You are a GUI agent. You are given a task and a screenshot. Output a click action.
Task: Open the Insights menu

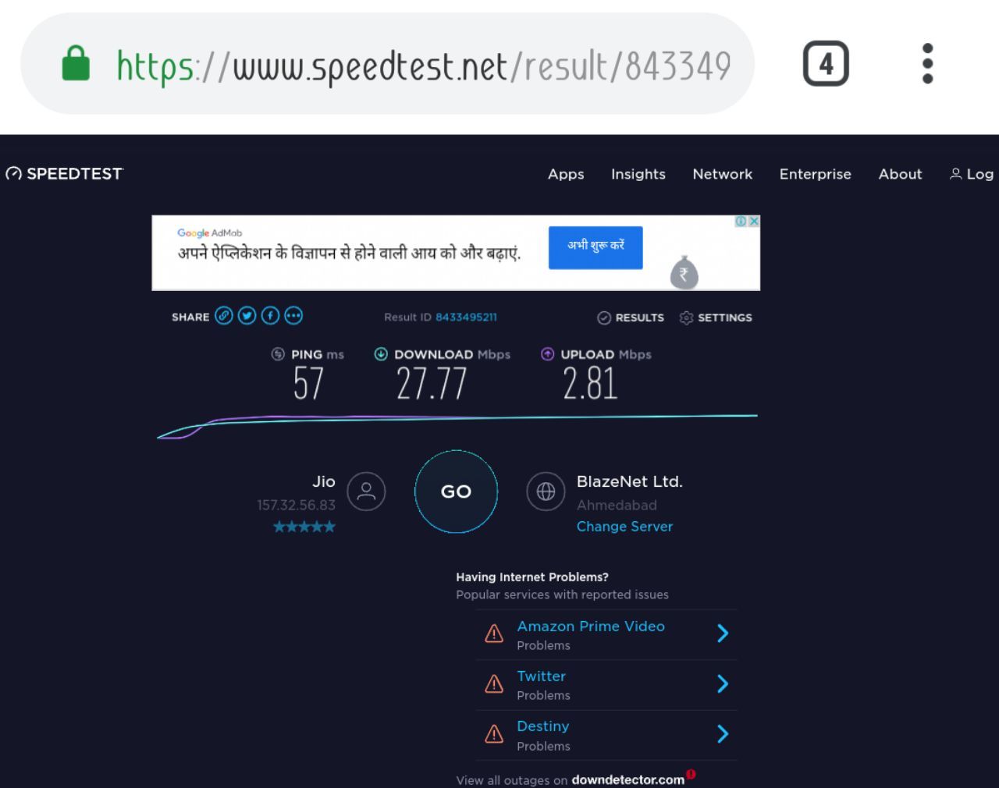coord(638,175)
